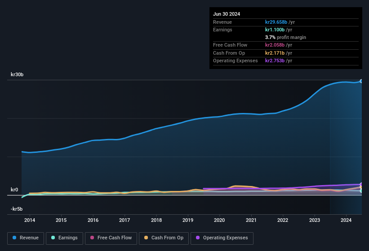
Task: Click the orange Cash From Op legend dot
Action: (x=147, y=238)
